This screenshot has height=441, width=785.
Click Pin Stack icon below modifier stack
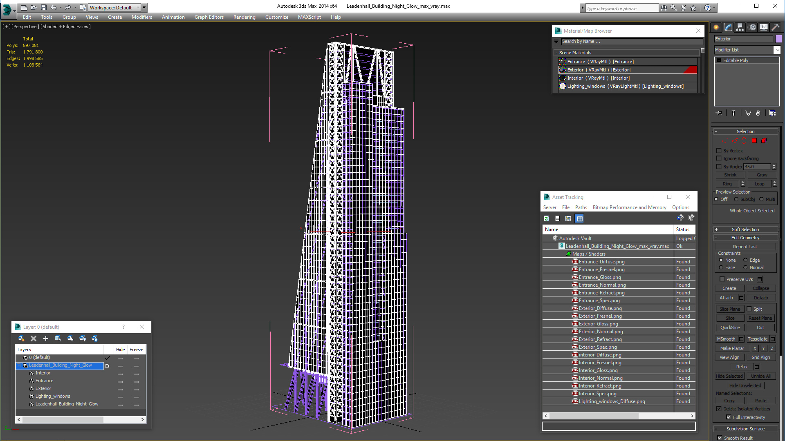720,113
